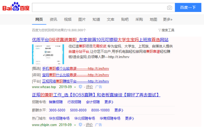204x130 pixels.
Task: Click 评价 next to www.zhipin.com
Action: click(x=89, y=125)
